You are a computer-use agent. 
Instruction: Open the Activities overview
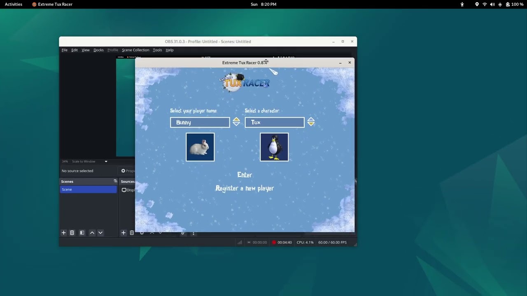(x=14, y=5)
